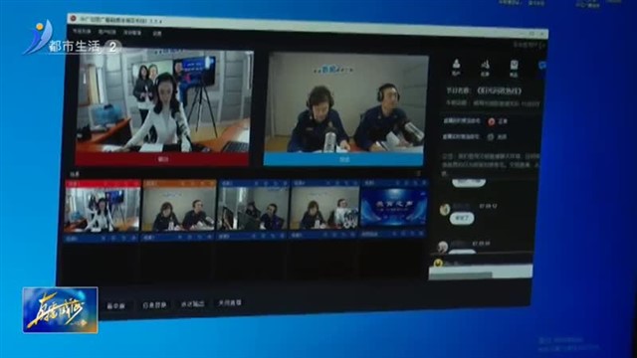Focus the chat input field at panel bottom
This screenshot has width=637, height=358.
point(481,271)
